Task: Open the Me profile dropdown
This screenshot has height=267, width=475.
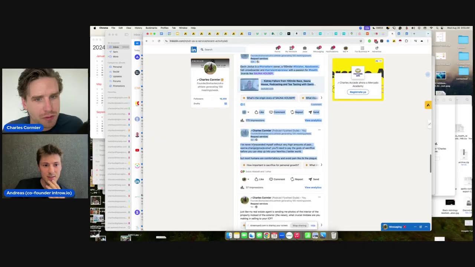Action: click(345, 49)
